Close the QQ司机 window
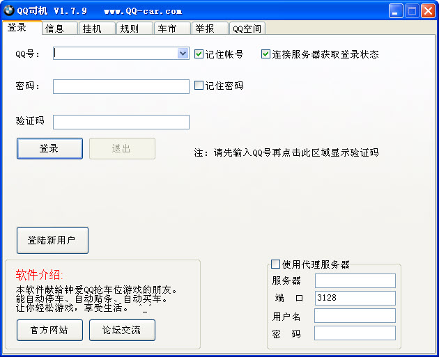The width and height of the screenshot is (439, 357). click(x=428, y=11)
